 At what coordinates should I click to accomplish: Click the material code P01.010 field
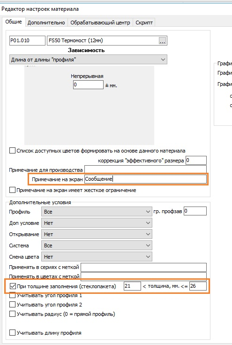tap(27, 41)
